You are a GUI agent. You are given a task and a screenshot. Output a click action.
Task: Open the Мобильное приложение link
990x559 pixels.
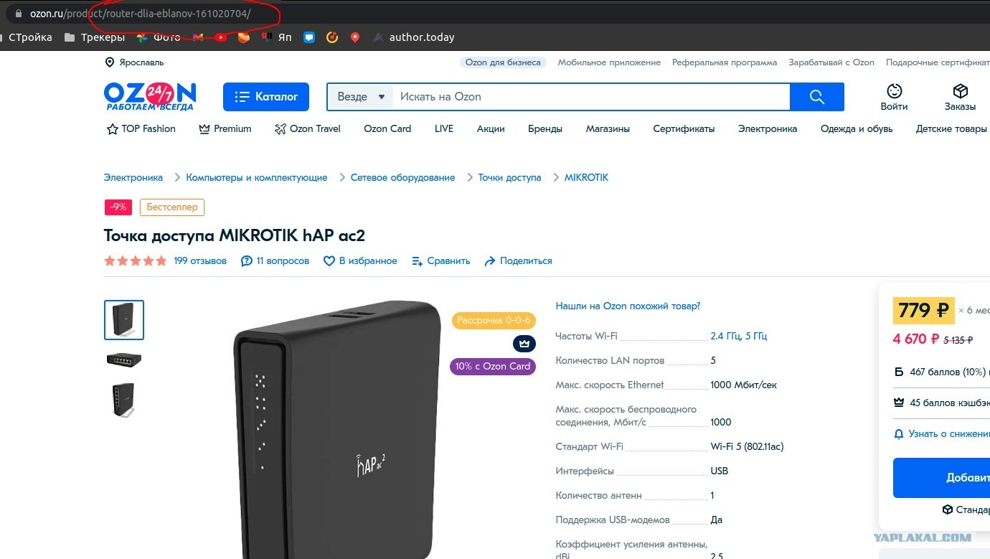click(609, 62)
